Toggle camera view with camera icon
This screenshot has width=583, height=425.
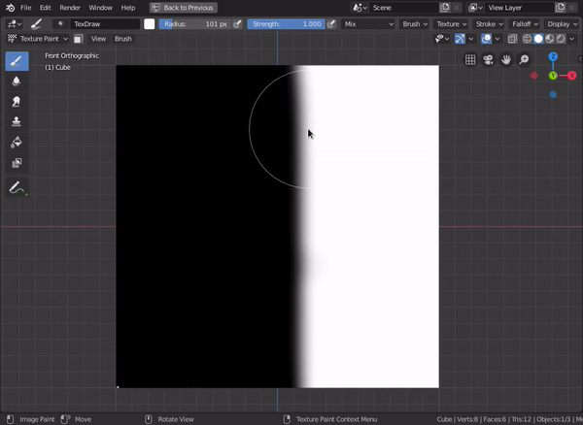click(x=489, y=60)
